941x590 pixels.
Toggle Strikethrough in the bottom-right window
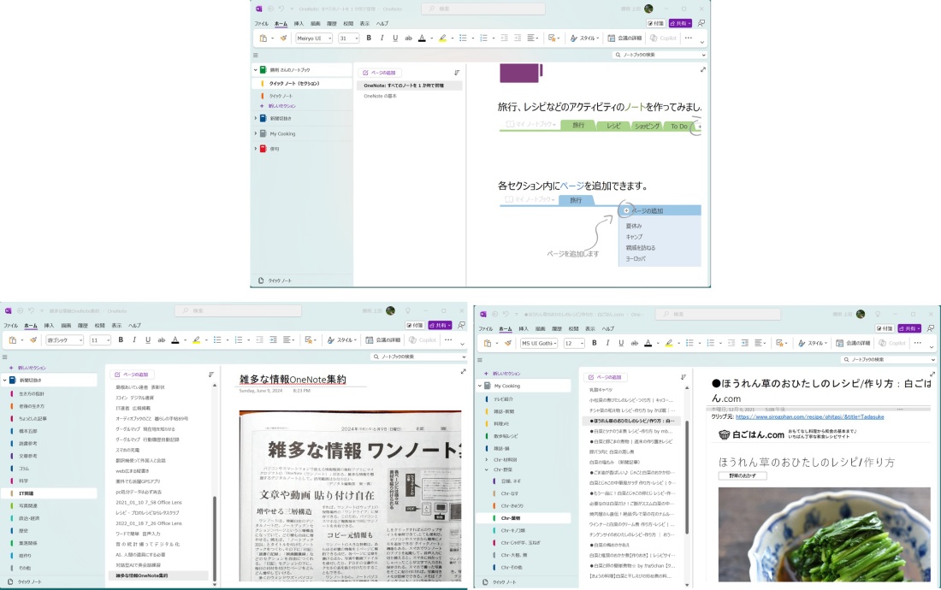(635, 343)
